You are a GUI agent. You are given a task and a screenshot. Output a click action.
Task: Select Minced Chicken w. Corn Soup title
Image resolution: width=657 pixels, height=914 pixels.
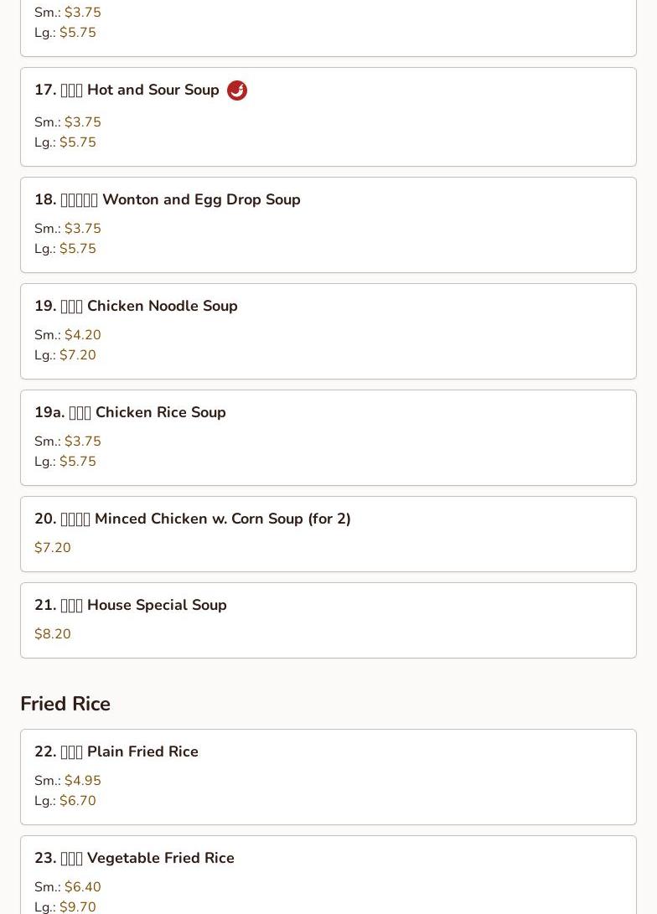click(192, 519)
